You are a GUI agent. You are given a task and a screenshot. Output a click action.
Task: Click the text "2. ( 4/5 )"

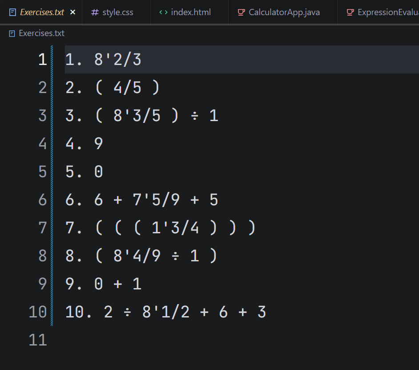click(113, 87)
